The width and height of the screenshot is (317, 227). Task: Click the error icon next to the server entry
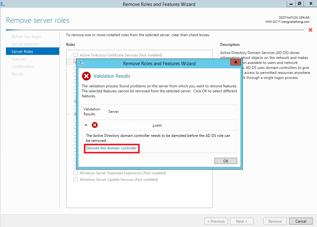[94, 125]
